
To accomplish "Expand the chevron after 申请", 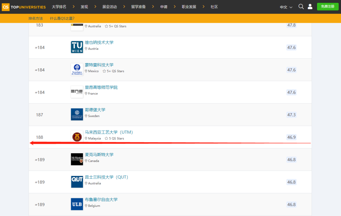I will [x=175, y=7].
